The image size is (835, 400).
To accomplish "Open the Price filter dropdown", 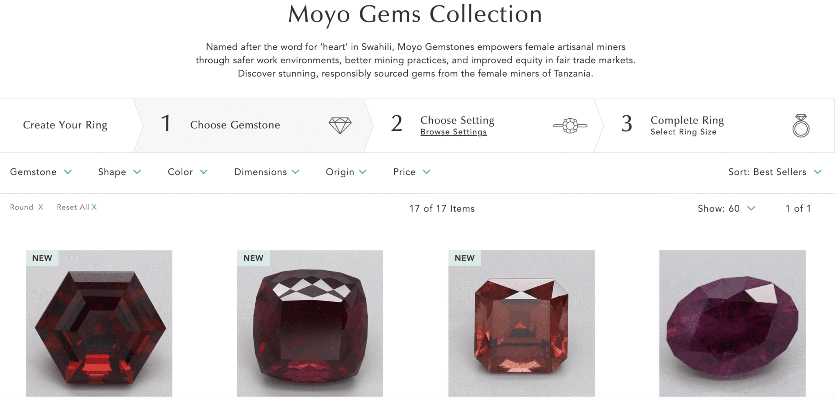I will tap(412, 172).
